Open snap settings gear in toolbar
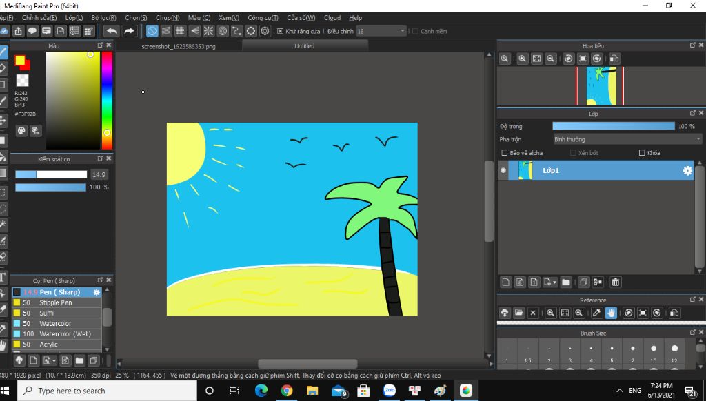 pos(265,31)
